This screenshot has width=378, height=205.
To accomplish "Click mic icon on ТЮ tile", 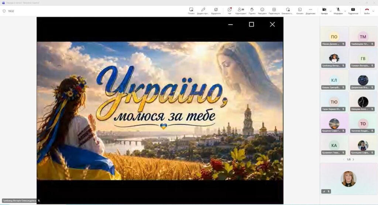I will click(x=343, y=109).
